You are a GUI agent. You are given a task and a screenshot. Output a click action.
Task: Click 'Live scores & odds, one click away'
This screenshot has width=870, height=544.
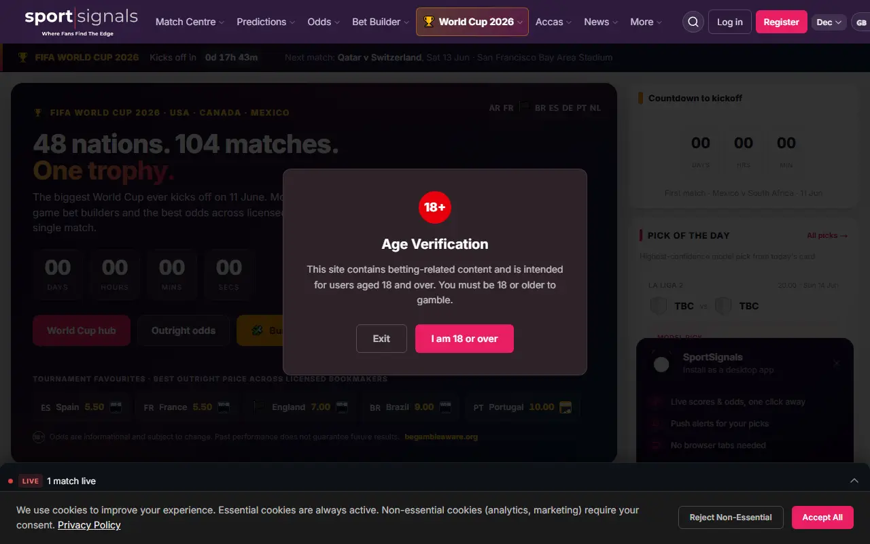(738, 402)
